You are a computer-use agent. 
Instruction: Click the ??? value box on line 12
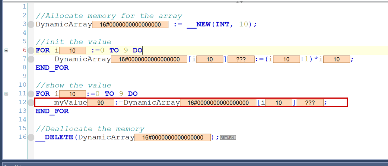pyautogui.click(x=310, y=103)
